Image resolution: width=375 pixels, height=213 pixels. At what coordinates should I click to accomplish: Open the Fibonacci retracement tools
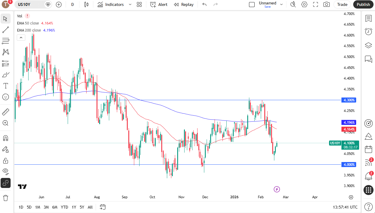click(x=5, y=41)
